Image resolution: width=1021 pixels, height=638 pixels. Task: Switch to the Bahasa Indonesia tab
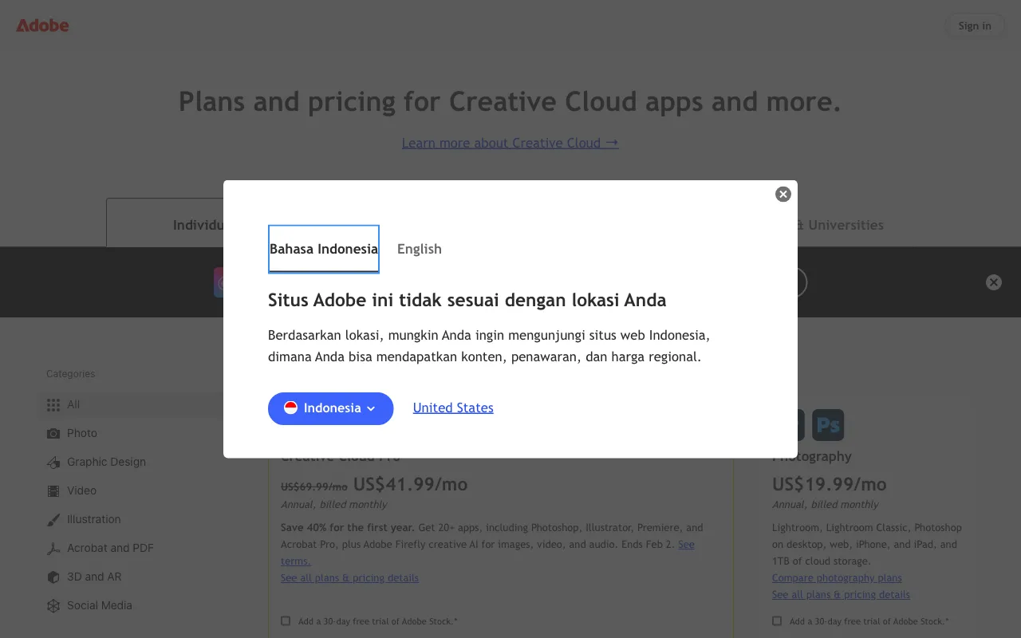tap(324, 249)
